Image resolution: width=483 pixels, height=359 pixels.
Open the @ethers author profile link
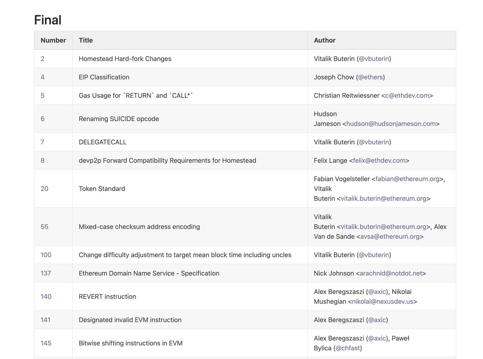(370, 77)
